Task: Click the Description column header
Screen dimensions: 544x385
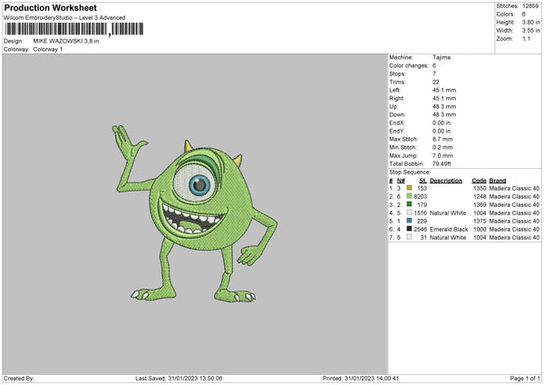Action: pyautogui.click(x=445, y=180)
